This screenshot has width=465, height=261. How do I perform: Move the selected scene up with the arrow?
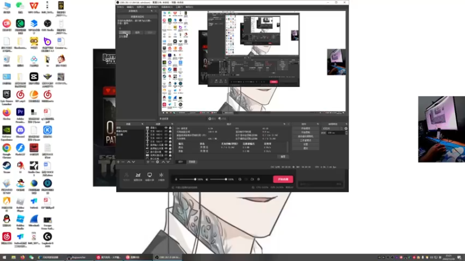click(128, 162)
